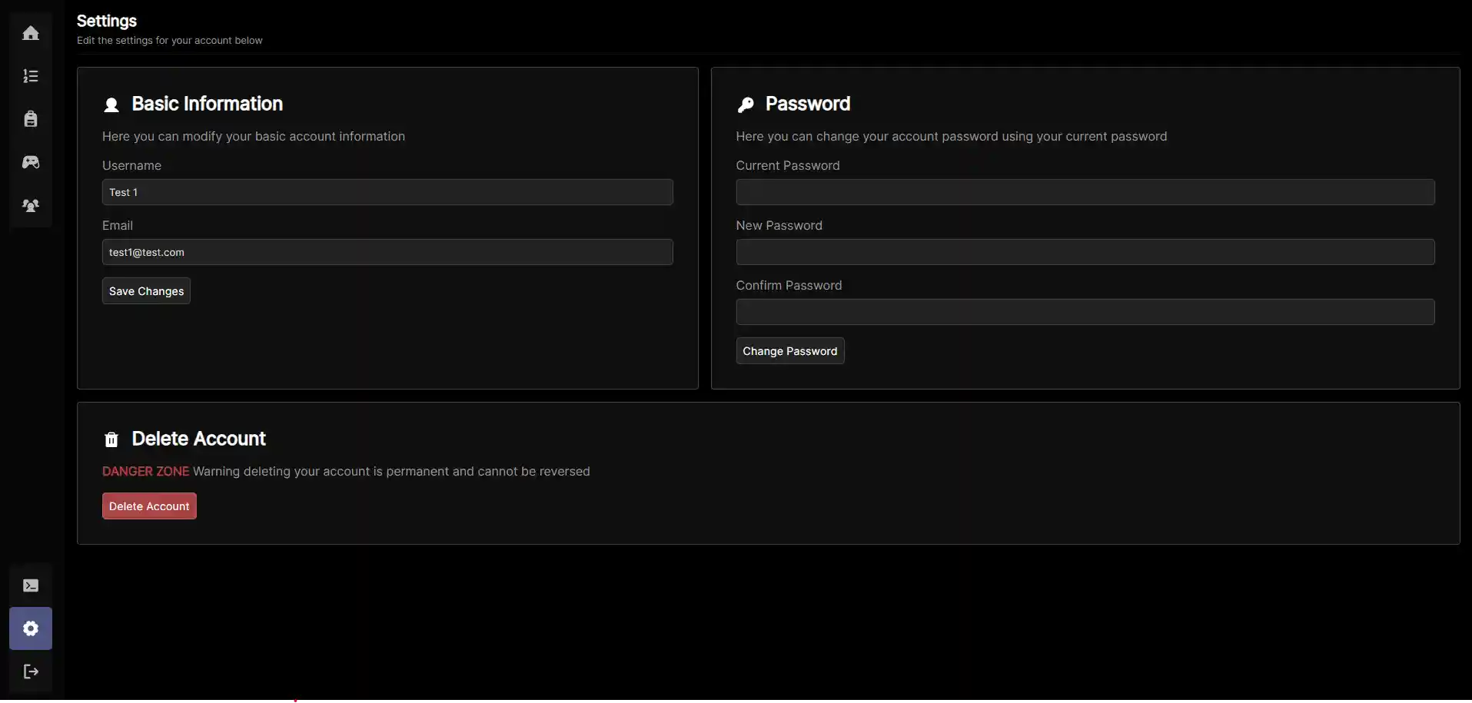1472x703 pixels.
Task: Go to the Home page icon
Action: pyautogui.click(x=31, y=33)
